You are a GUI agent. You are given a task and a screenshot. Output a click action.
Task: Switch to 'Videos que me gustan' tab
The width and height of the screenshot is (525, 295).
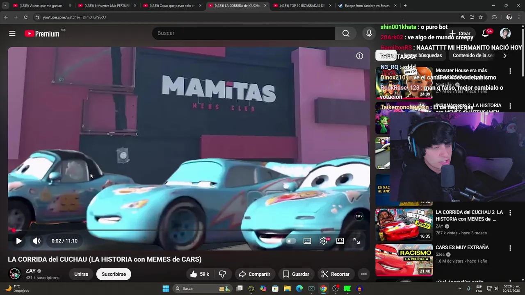point(41,6)
